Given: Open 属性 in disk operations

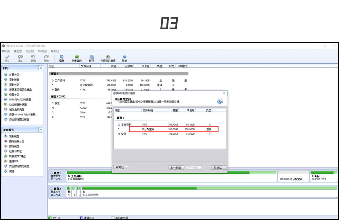Looking at the screenshot, I should (x=9, y=171).
